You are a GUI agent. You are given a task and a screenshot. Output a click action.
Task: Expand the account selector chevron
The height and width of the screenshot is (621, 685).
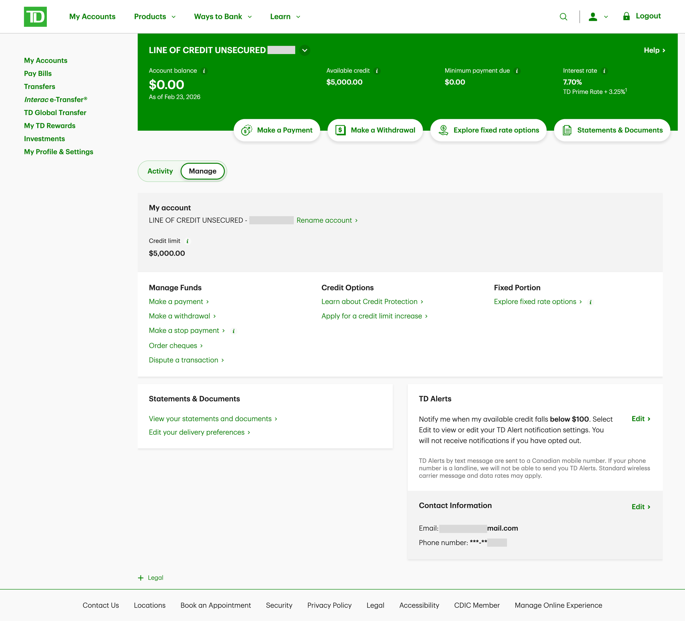click(305, 50)
